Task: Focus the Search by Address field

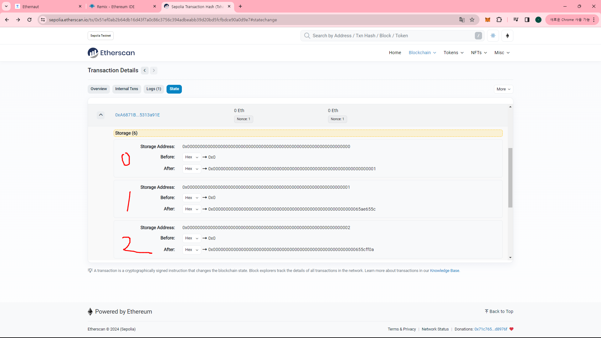Action: coord(392,36)
